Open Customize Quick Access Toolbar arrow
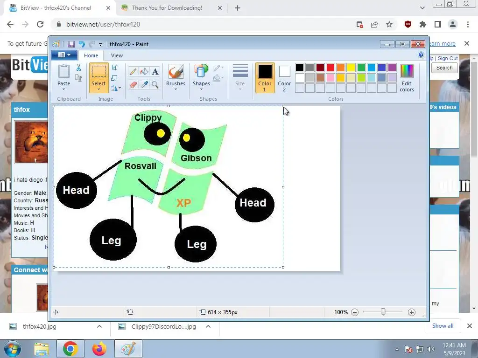478x358 pixels. [100, 44]
